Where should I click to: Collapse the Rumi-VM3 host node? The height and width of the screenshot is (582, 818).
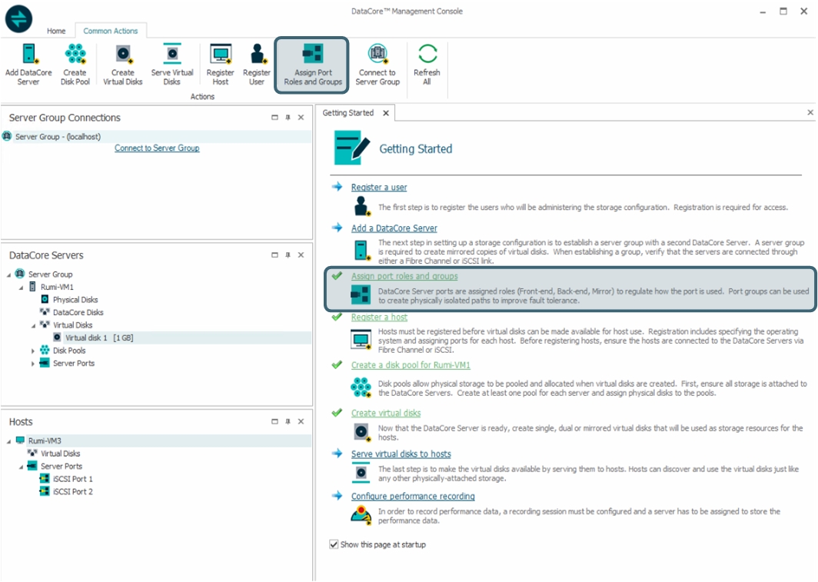pyautogui.click(x=8, y=441)
